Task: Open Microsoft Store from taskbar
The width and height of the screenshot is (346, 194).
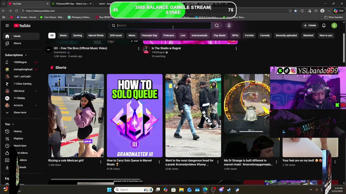Action: pos(174,190)
